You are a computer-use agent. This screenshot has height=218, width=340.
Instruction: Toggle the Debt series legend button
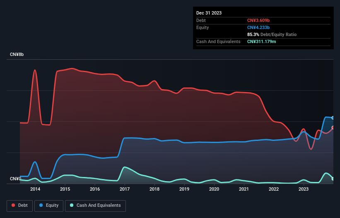[x=20, y=206]
